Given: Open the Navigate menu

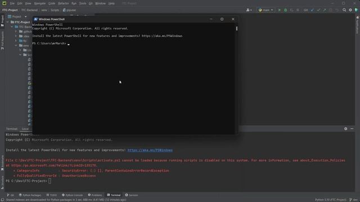Looking at the screenshot, I should [40, 3].
